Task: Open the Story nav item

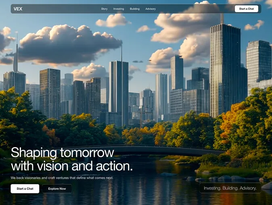Action: tap(104, 9)
